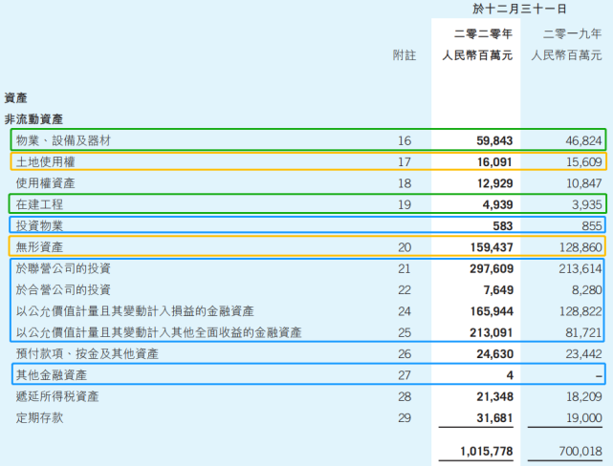
Task: Click the 附註 column header
Action: (405, 55)
